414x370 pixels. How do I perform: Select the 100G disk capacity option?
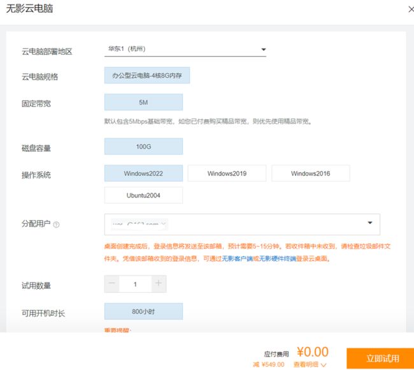tap(143, 146)
